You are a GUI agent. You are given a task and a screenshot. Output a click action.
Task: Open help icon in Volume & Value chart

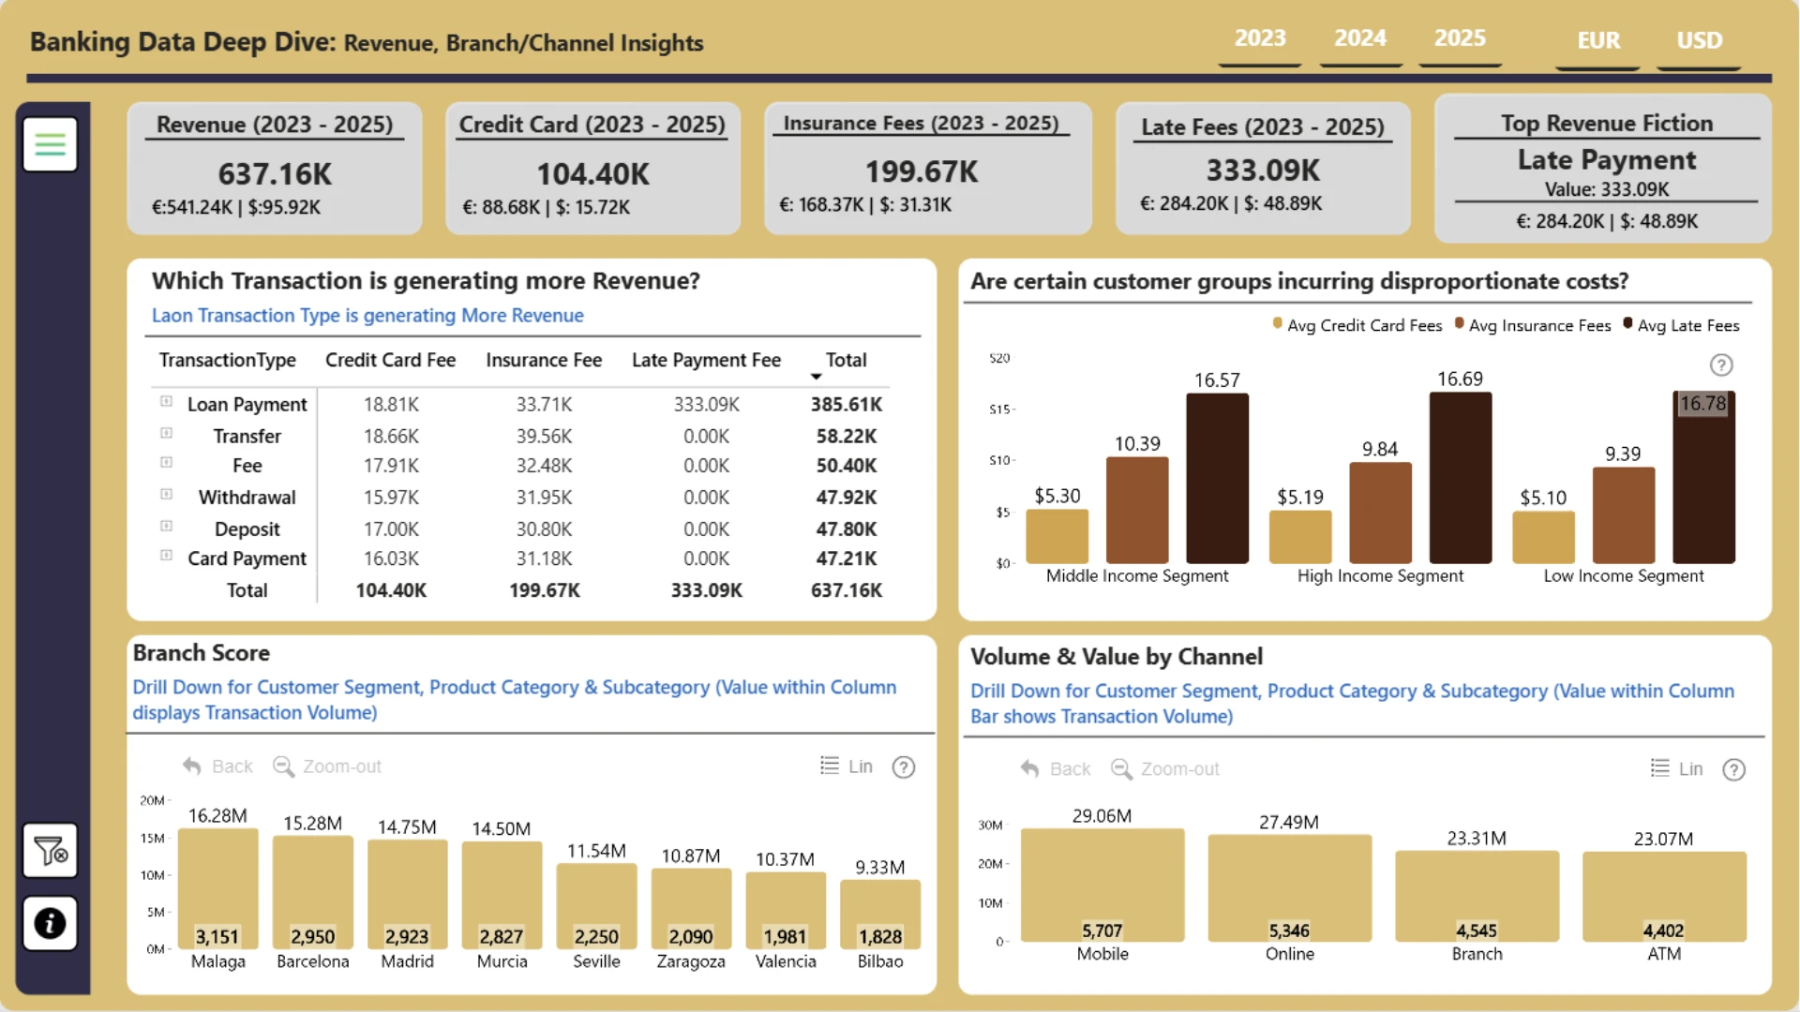pos(1733,769)
